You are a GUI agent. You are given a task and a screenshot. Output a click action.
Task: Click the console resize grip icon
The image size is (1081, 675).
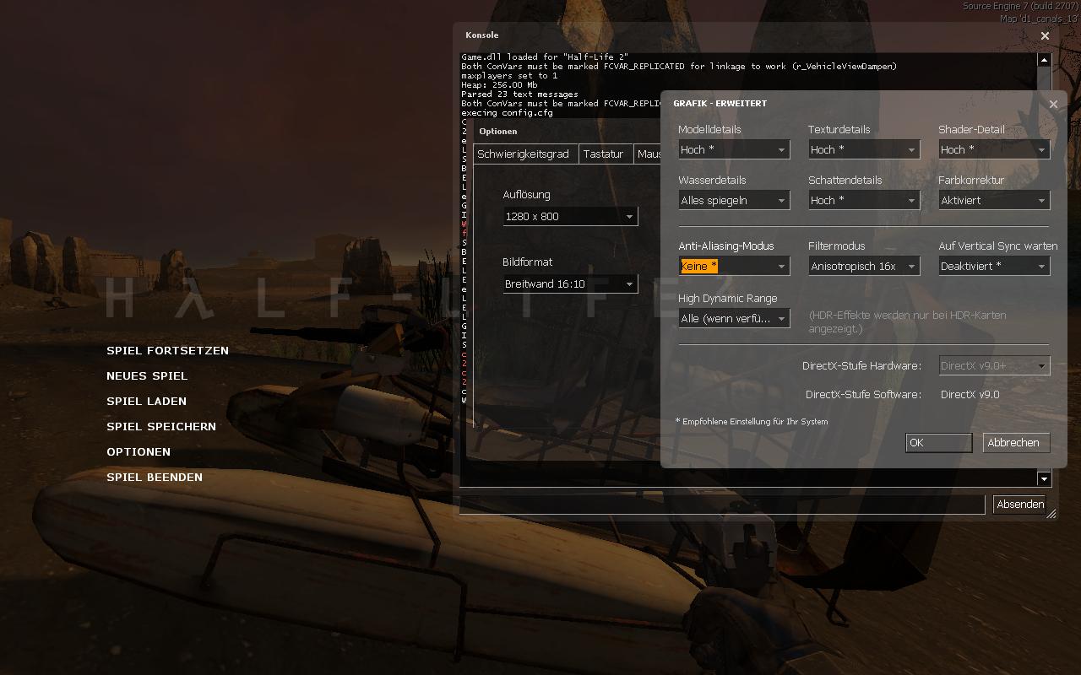point(1051,513)
